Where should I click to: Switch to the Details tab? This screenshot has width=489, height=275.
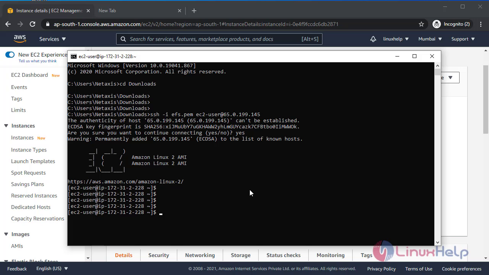[123, 255]
